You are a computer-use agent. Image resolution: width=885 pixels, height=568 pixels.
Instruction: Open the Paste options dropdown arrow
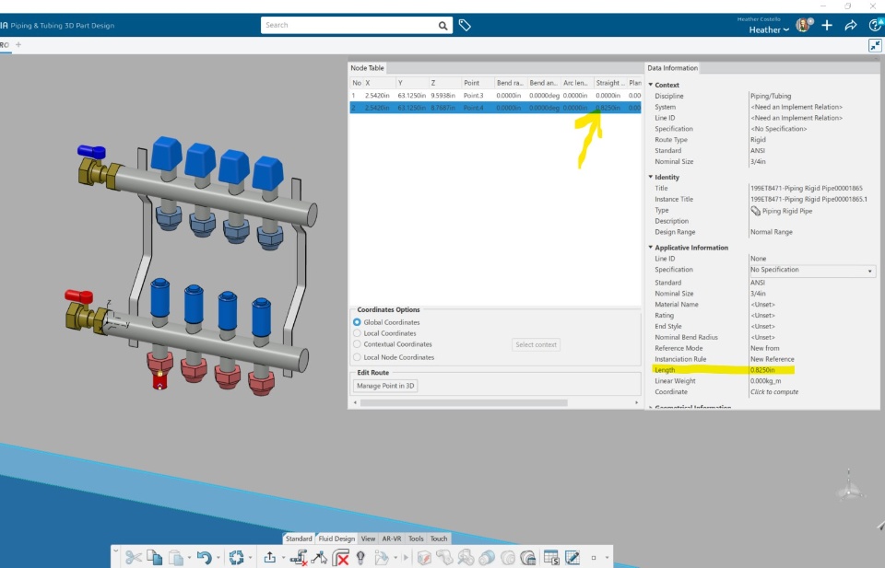(x=189, y=558)
